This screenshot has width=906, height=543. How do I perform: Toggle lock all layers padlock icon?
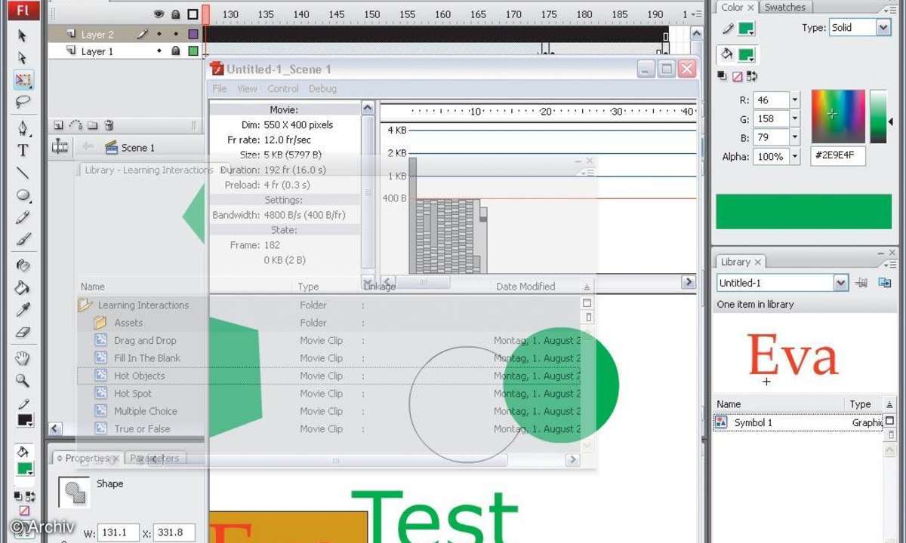click(x=176, y=14)
